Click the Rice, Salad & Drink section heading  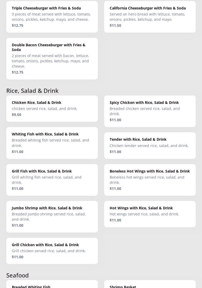tap(32, 90)
